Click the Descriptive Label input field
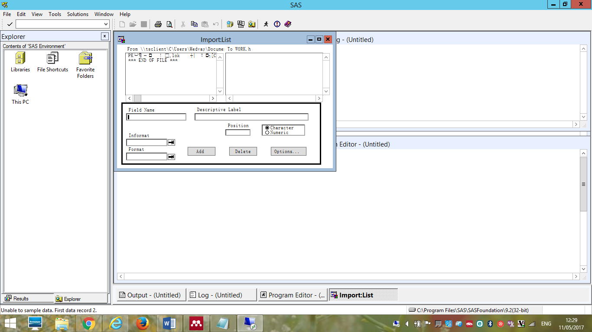 pyautogui.click(x=251, y=117)
